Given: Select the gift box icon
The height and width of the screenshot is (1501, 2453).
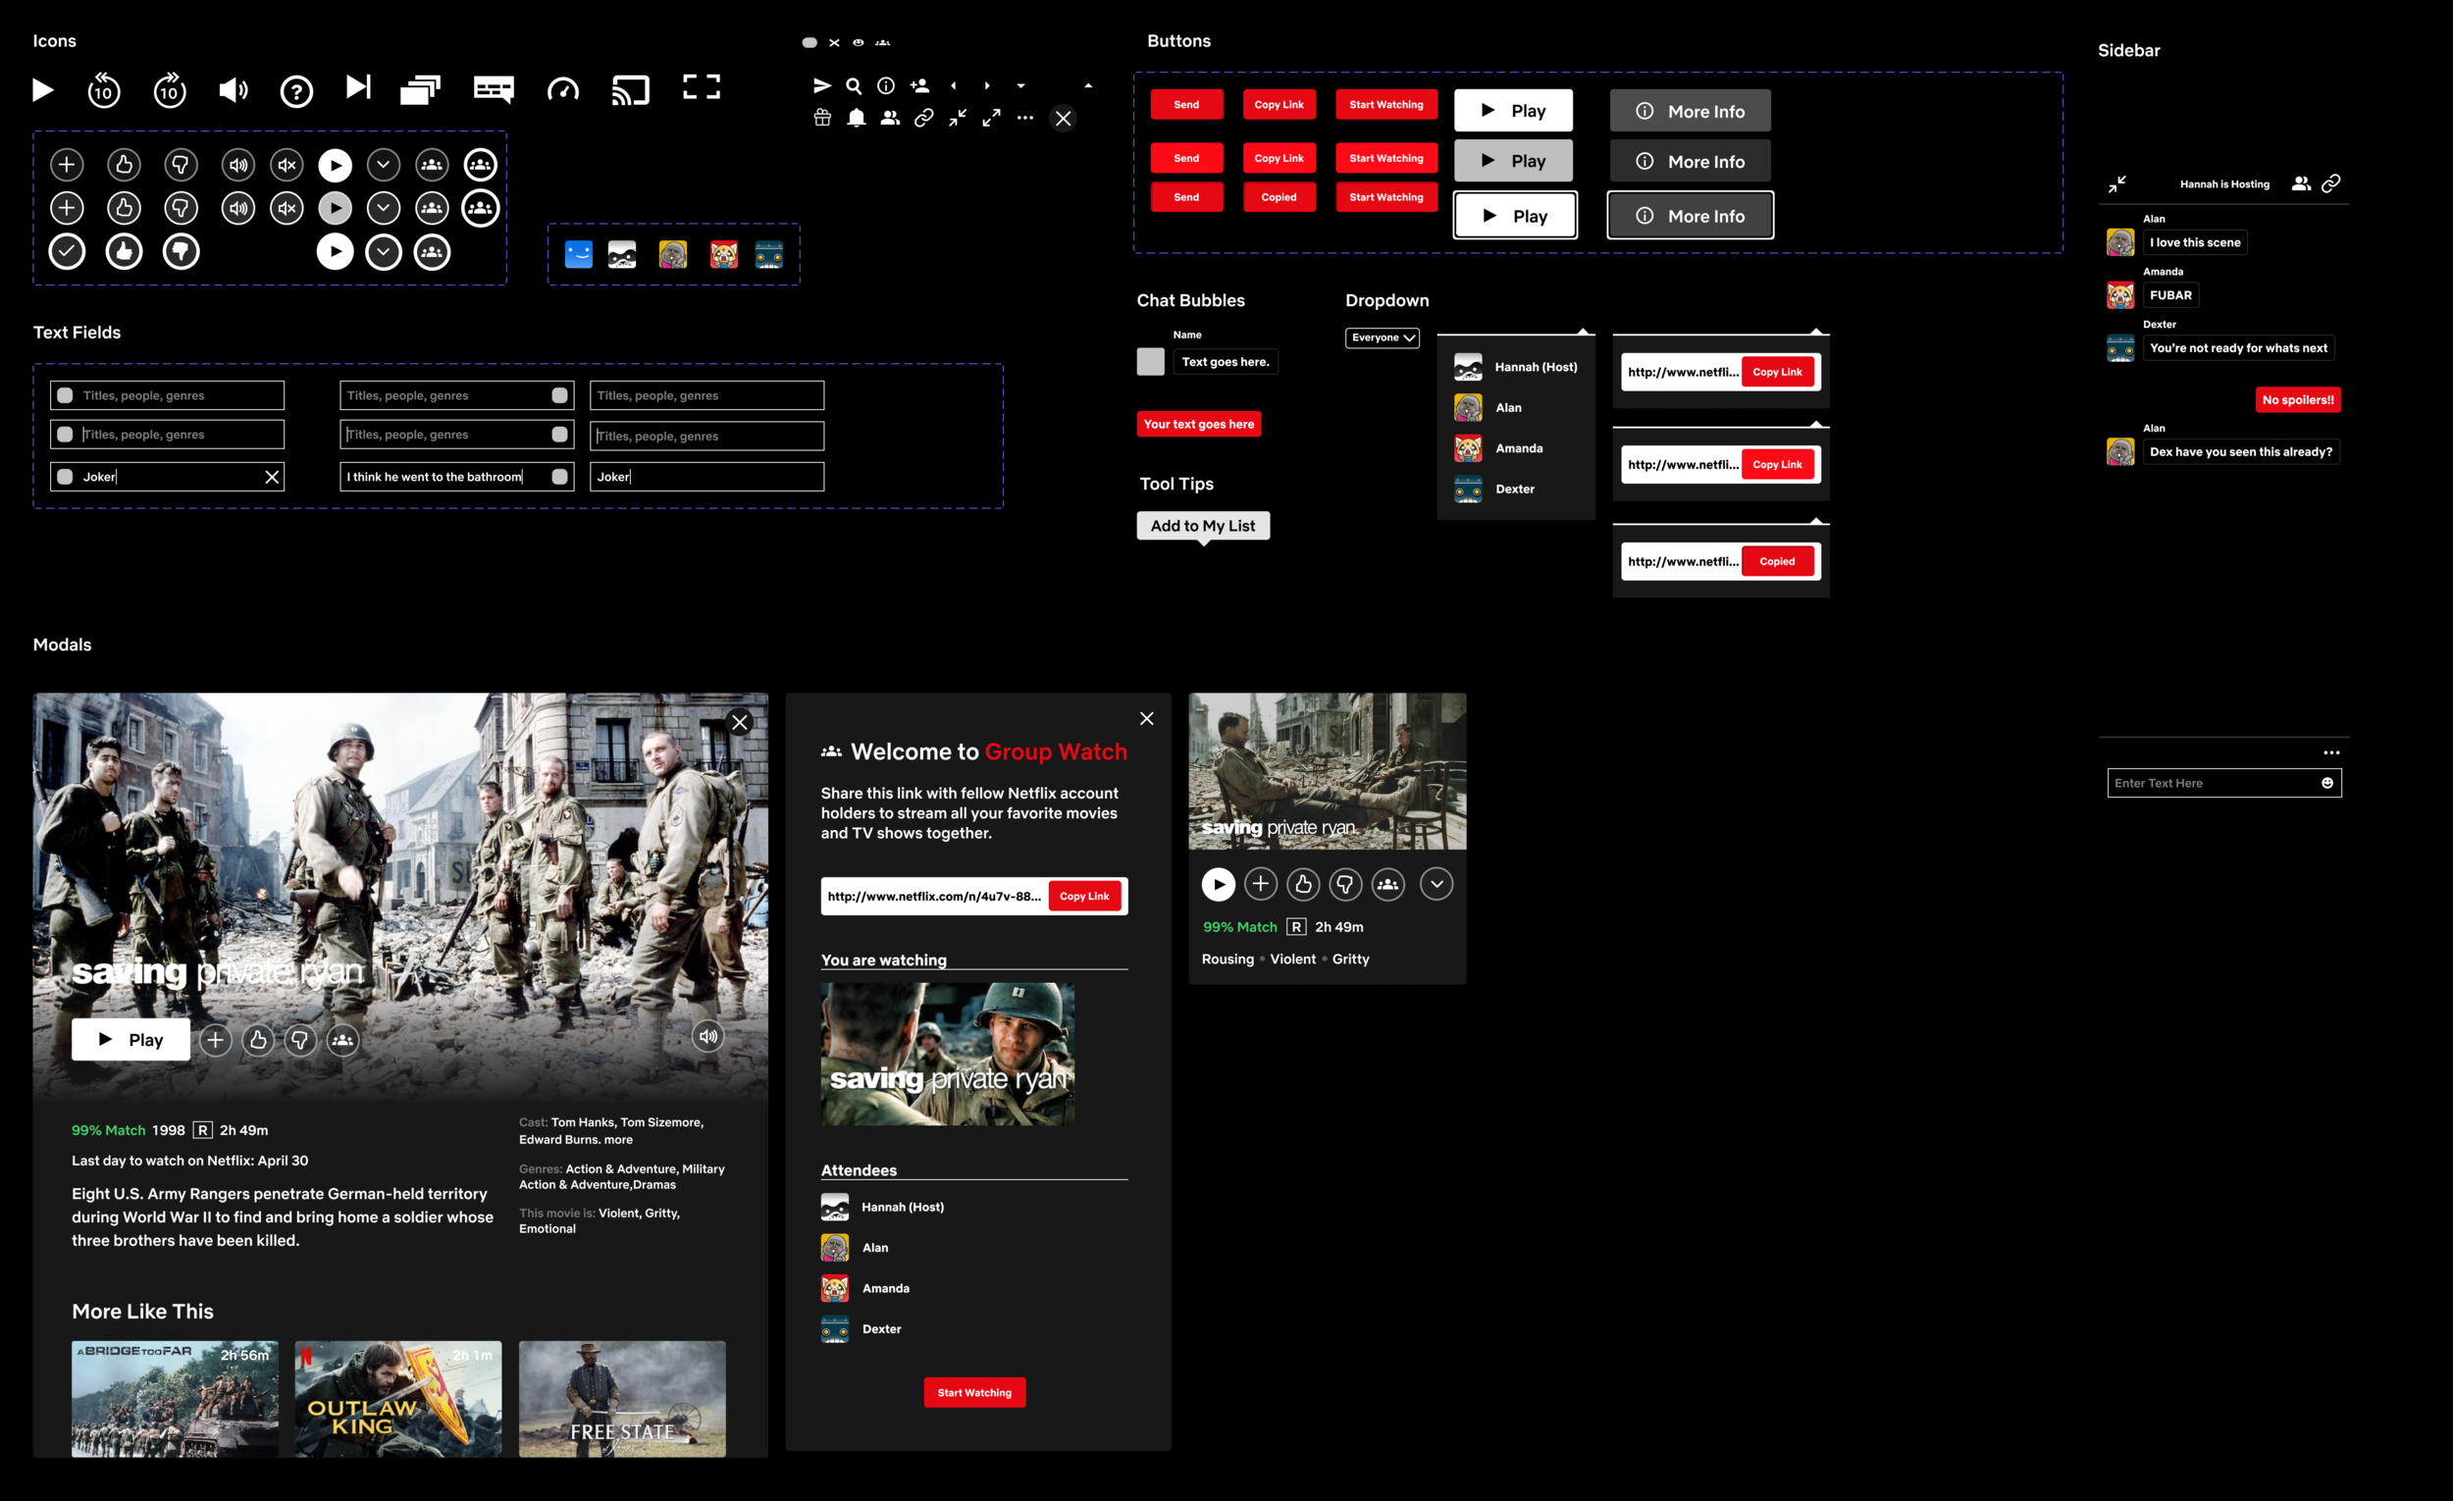Looking at the screenshot, I should point(822,119).
